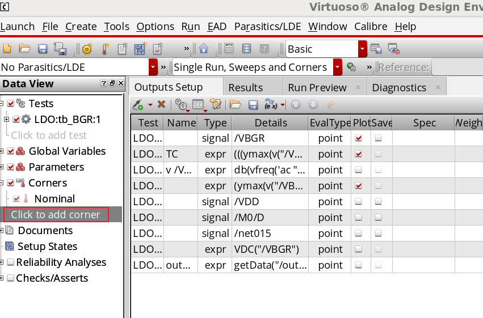
Task: Click the Details column header
Action: coord(270,122)
